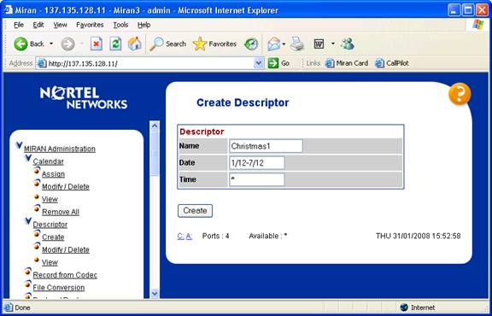
Task: Open the Assign link under Calendar
Action: tap(53, 174)
